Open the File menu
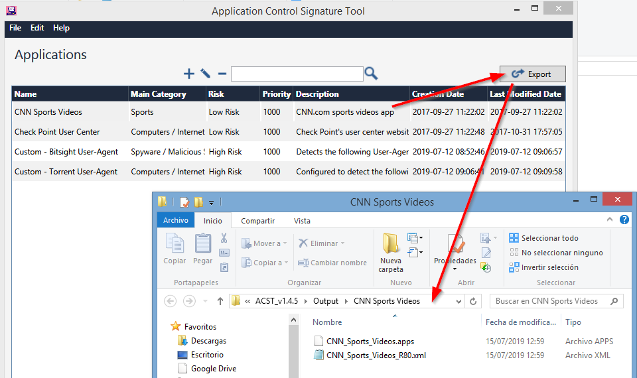Image resolution: width=637 pixels, height=378 pixels. pos(15,28)
